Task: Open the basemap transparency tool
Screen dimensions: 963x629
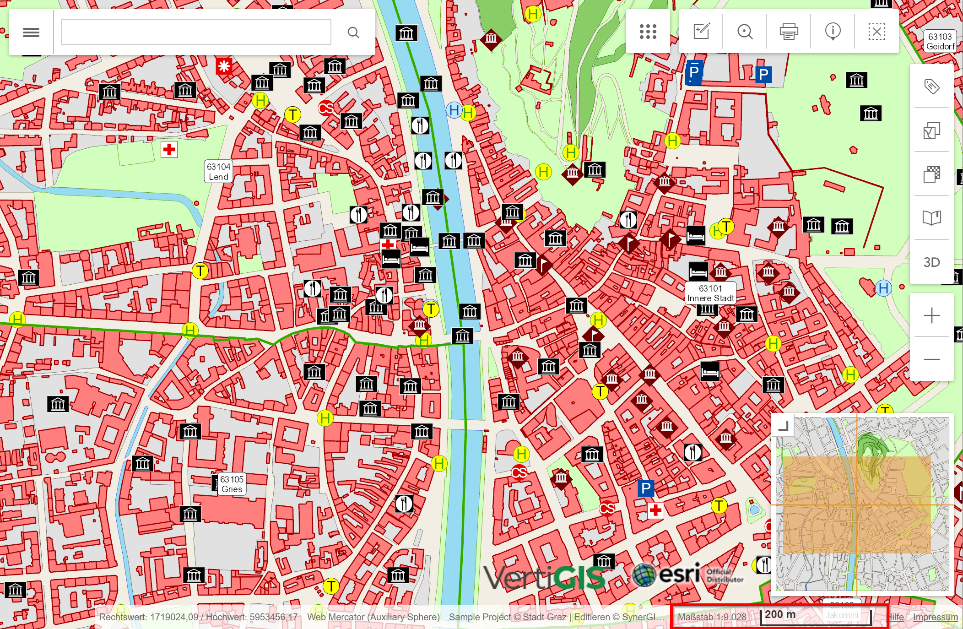Action: click(x=931, y=174)
